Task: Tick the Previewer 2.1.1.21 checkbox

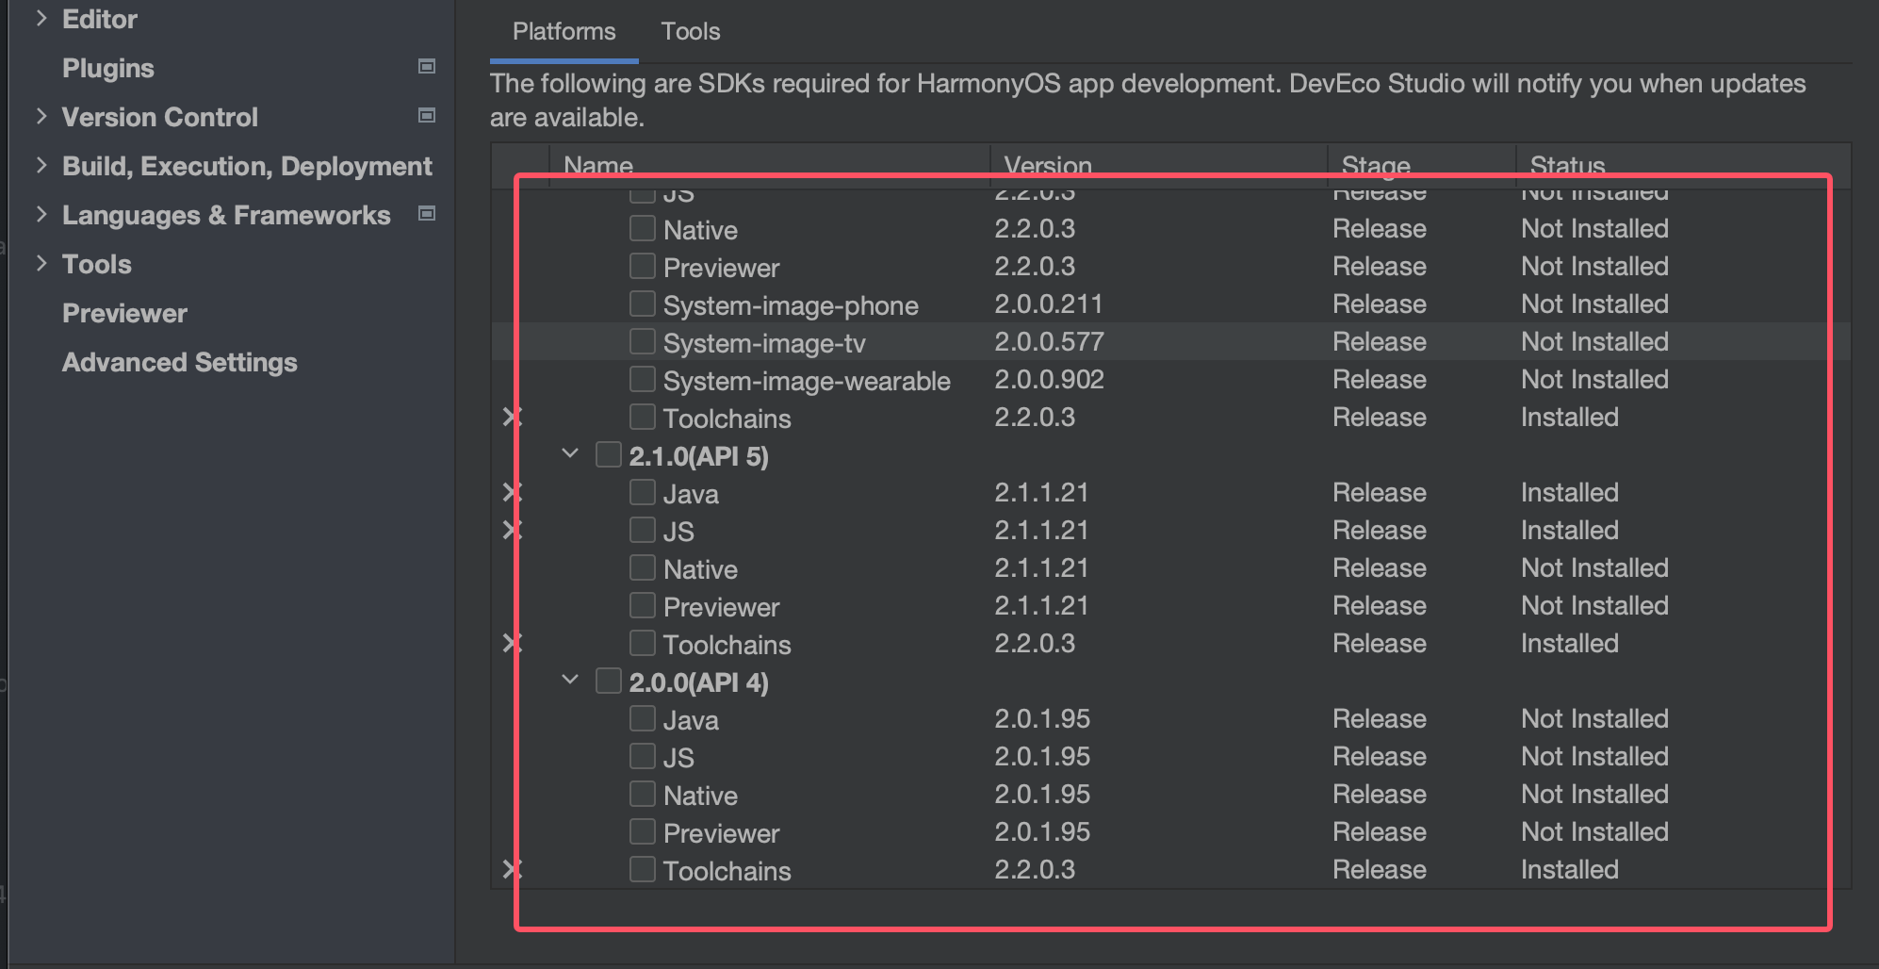Action: pos(643,605)
